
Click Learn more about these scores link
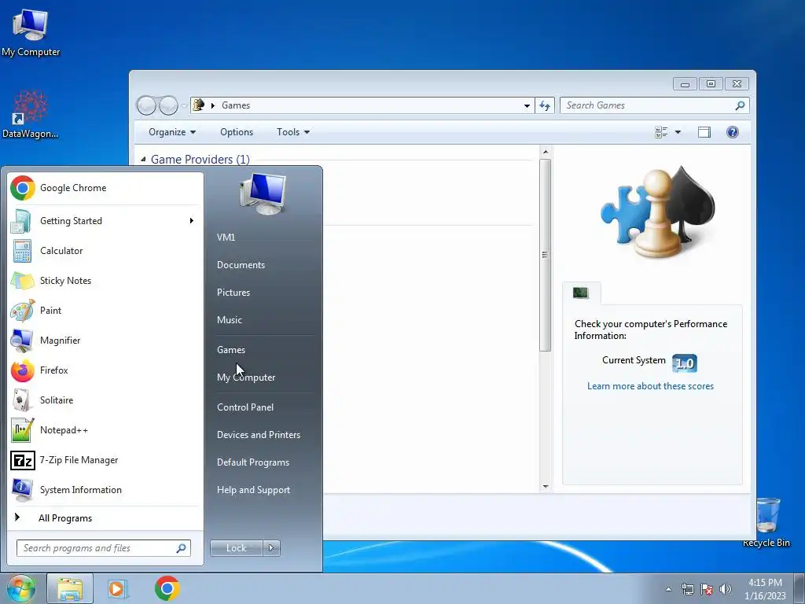tap(650, 386)
